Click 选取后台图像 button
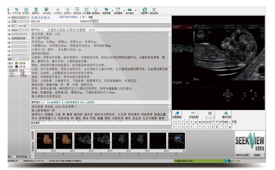 click(x=242, y=155)
